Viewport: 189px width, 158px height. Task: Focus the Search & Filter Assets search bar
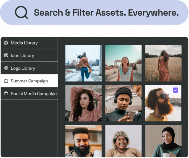[94, 12]
